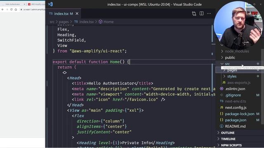Click the Hello Authenticator title text in code

point(111,83)
